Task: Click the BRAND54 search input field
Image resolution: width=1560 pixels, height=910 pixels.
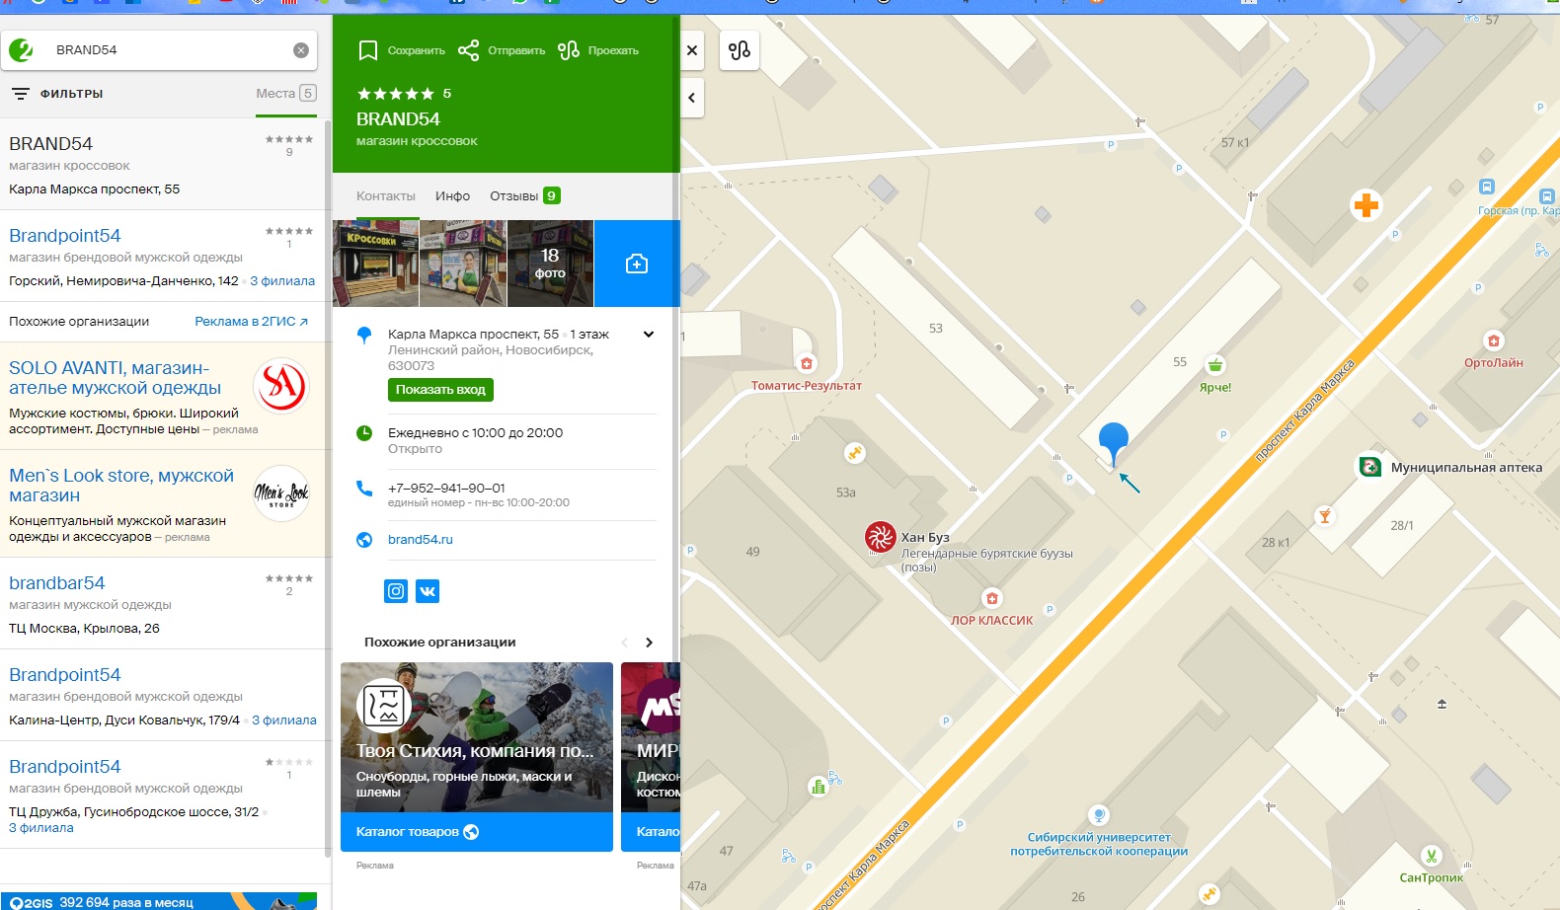Action: pyautogui.click(x=168, y=50)
